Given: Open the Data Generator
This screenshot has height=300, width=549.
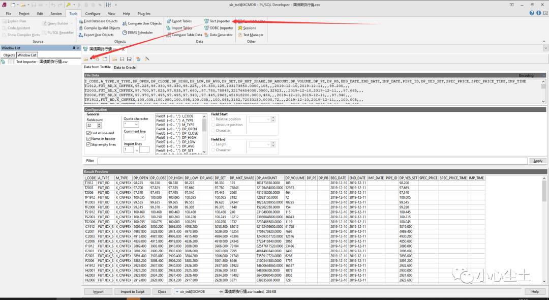Looking at the screenshot, I should point(219,35).
